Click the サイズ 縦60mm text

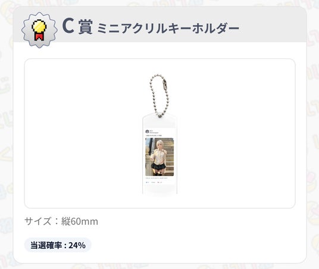[61, 221]
